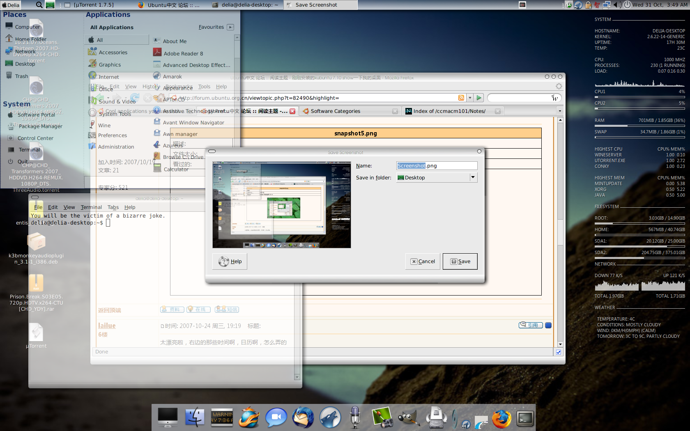The height and width of the screenshot is (431, 690).
Task: Click Help in the screenshot dialog
Action: pyautogui.click(x=230, y=261)
